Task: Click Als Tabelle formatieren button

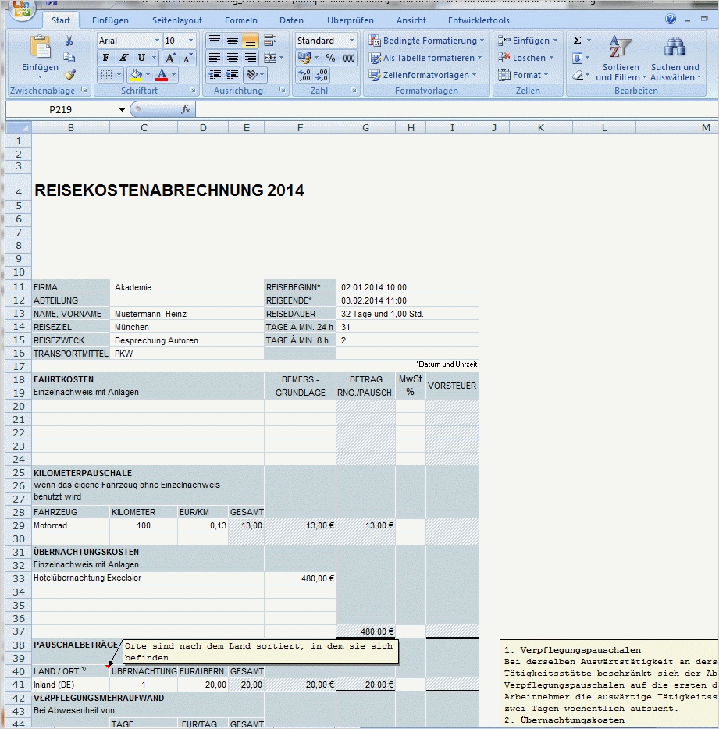Action: 425,58
